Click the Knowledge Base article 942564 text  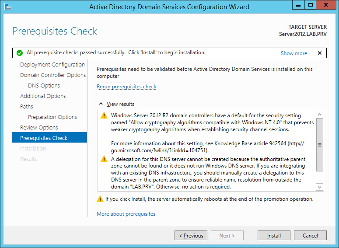(250, 143)
